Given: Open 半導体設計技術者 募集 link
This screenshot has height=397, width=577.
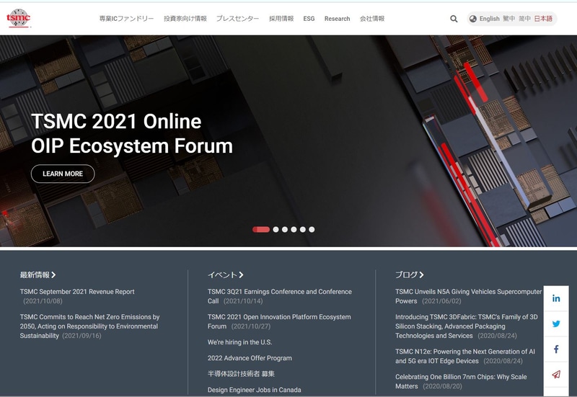Looking at the screenshot, I should (241, 373).
